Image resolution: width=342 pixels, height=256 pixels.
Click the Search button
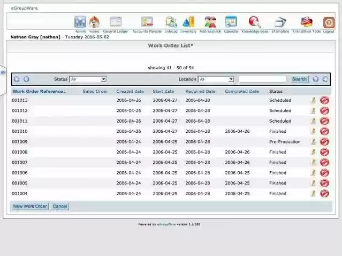[300, 79]
